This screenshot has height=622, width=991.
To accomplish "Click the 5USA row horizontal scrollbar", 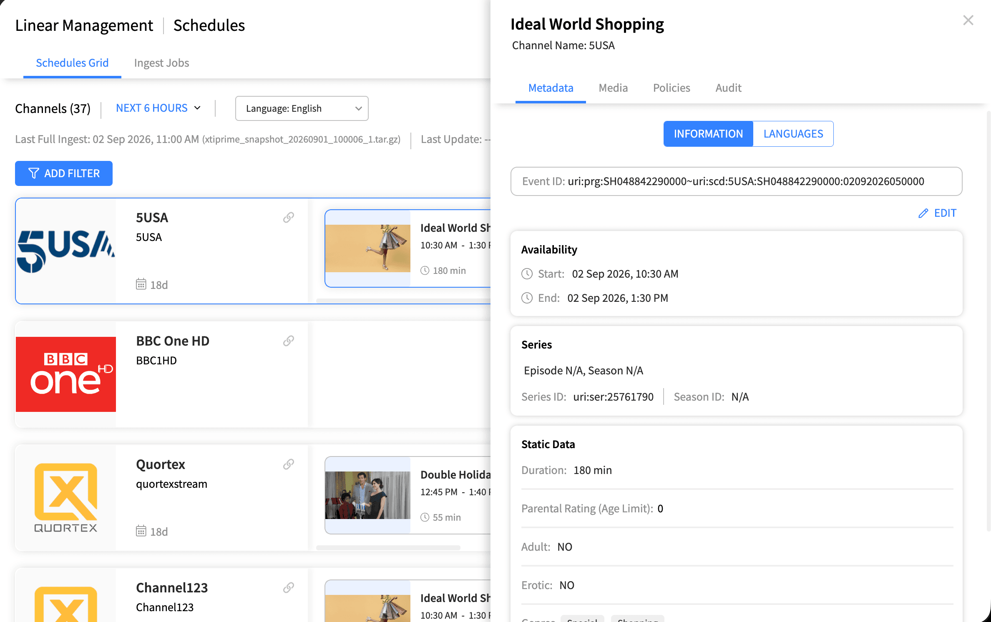I will click(x=403, y=301).
